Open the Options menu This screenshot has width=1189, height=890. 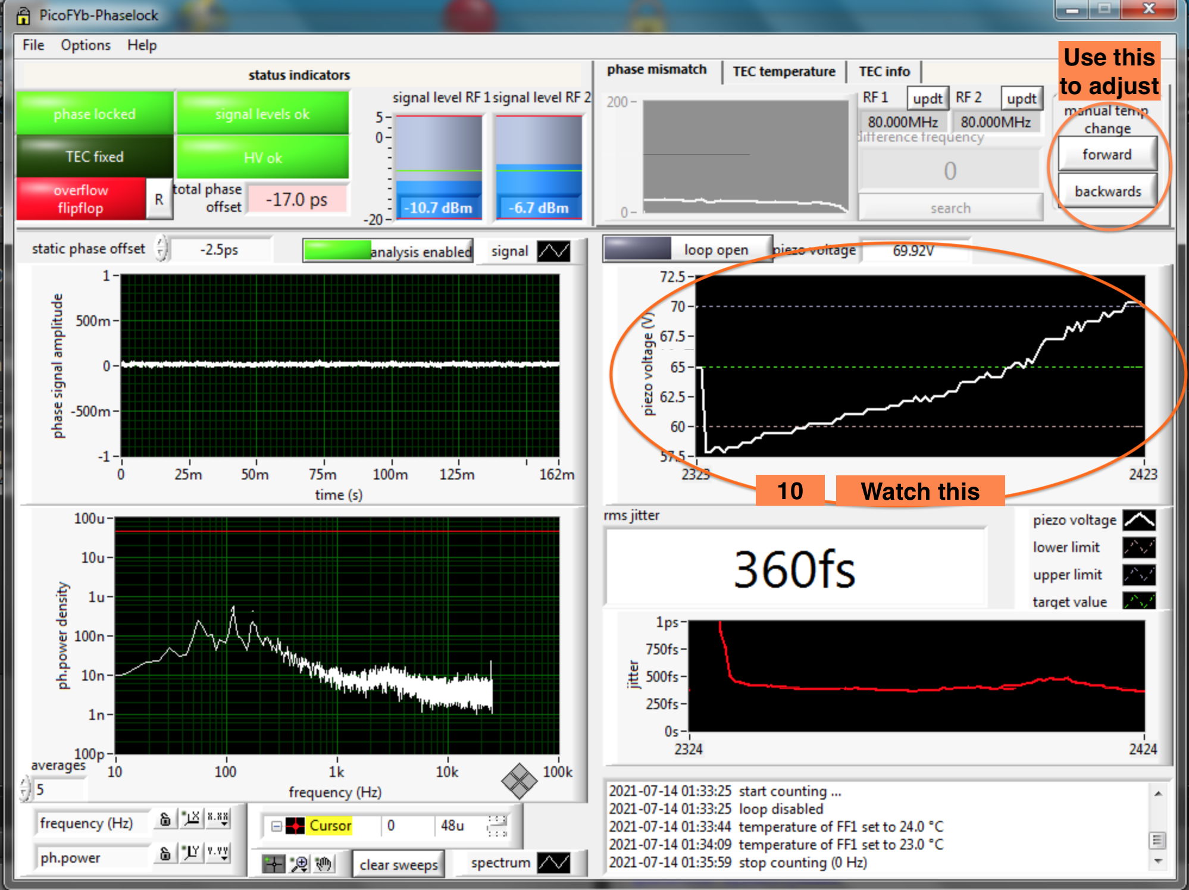pyautogui.click(x=86, y=45)
